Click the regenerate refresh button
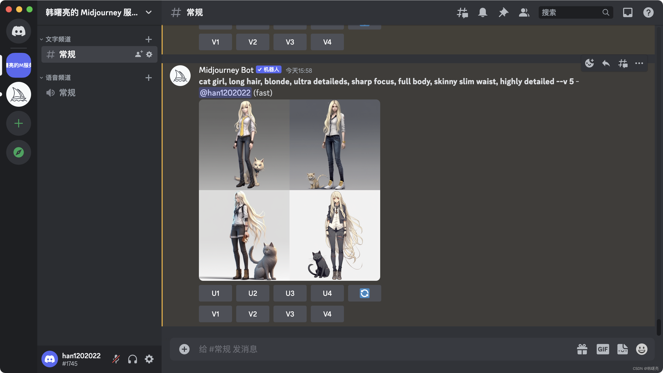663x373 pixels. (x=364, y=293)
